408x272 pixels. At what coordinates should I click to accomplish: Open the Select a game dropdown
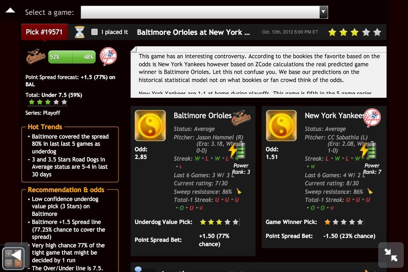(204, 12)
